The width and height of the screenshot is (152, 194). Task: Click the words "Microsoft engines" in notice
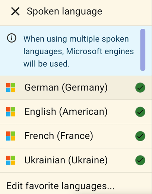(100, 51)
